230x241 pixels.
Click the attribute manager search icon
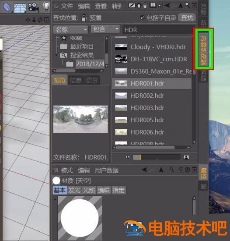coord(171,170)
